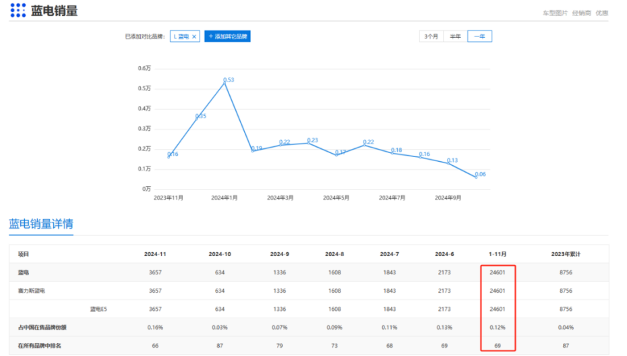Click the rank 79 cell
The height and width of the screenshot is (356, 627).
coord(280,346)
